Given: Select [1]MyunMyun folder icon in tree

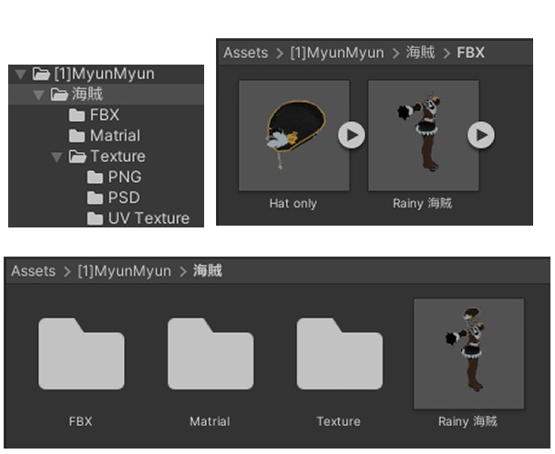Looking at the screenshot, I should 41,74.
